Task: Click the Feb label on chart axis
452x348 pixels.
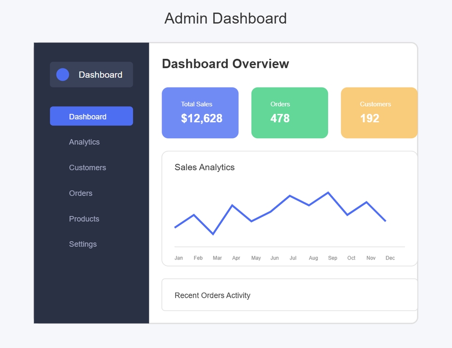Action: [198, 258]
